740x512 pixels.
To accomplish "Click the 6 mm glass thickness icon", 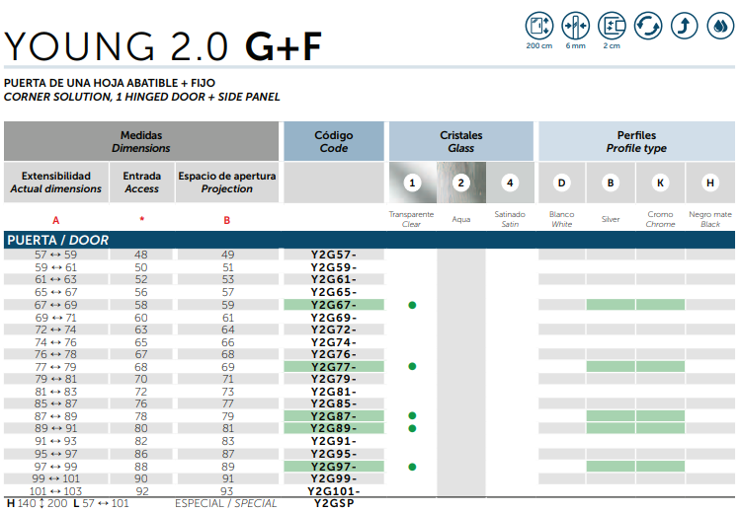I will (575, 26).
